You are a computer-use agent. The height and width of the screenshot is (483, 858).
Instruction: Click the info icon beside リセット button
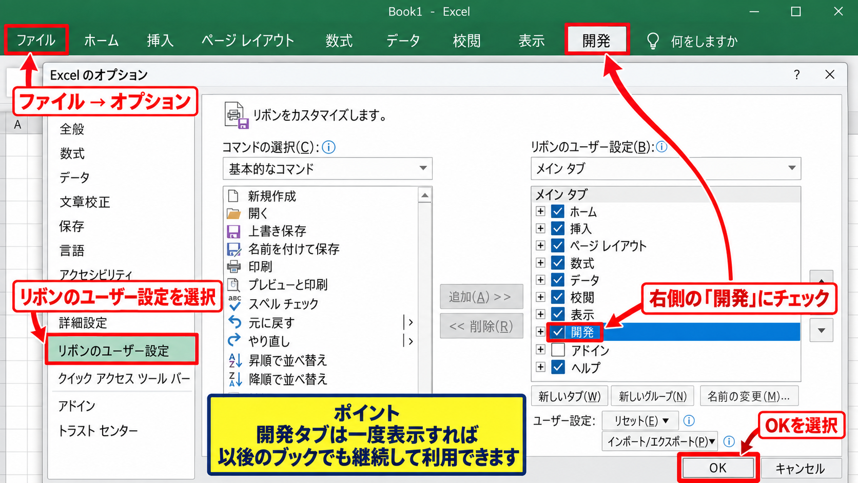(689, 421)
